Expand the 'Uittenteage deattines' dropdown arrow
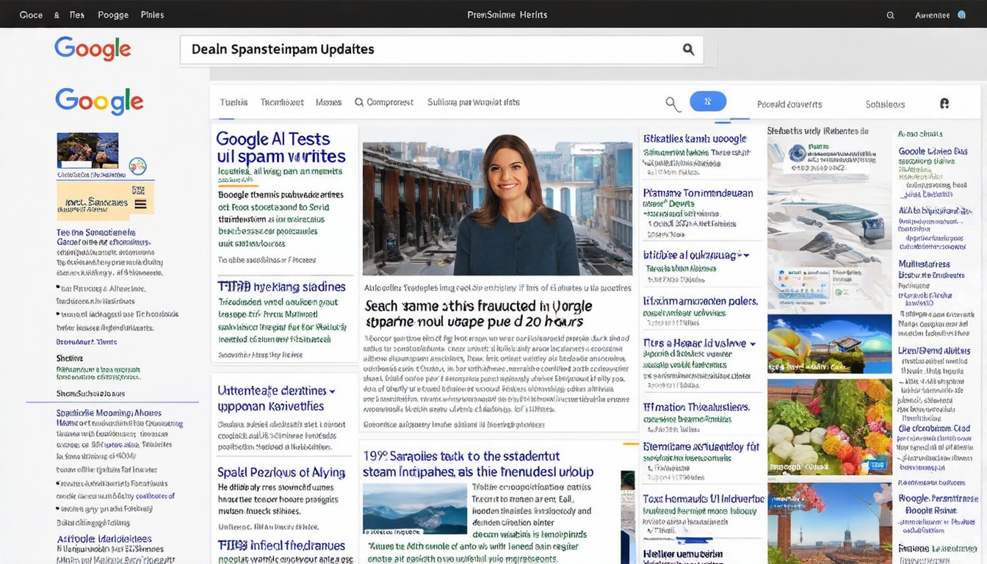Viewport: 987px width, 564px height. click(x=332, y=391)
